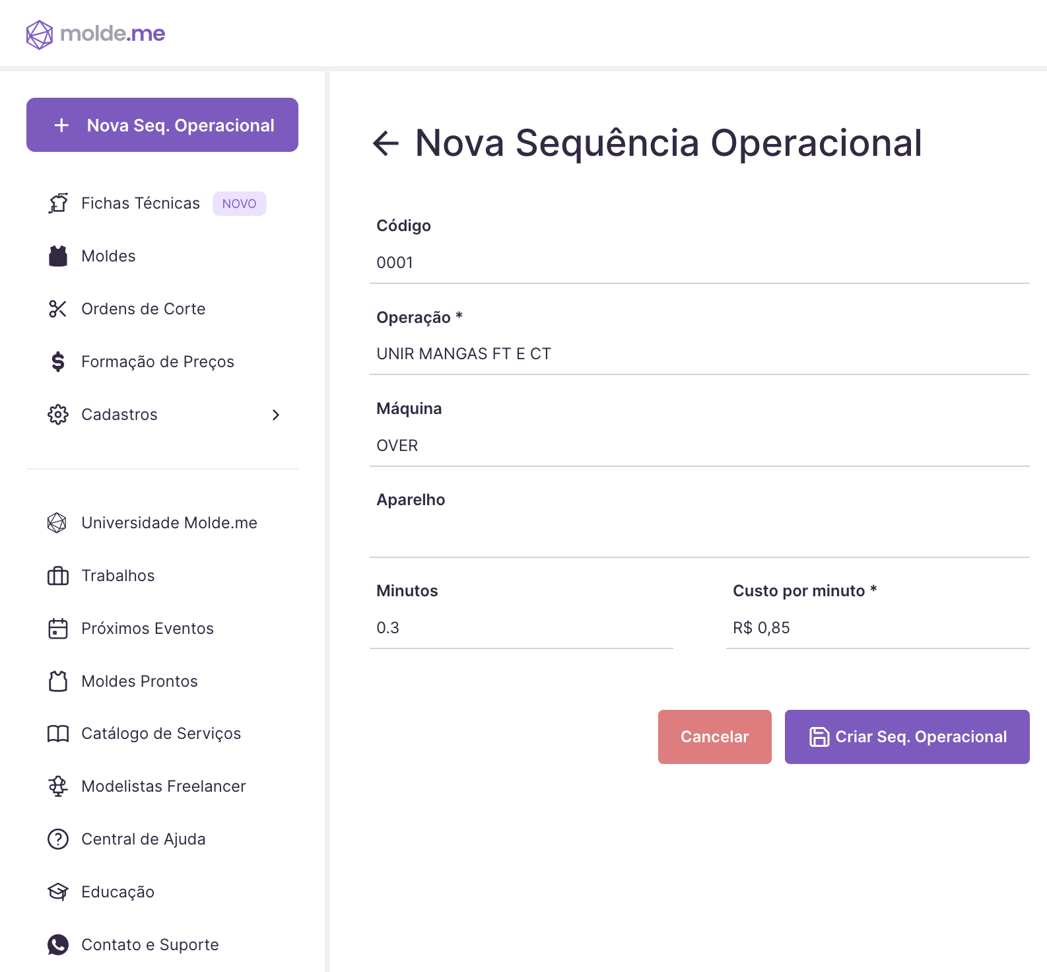1047x972 pixels.
Task: Click Criar Seq. Operacional button
Action: [907, 737]
